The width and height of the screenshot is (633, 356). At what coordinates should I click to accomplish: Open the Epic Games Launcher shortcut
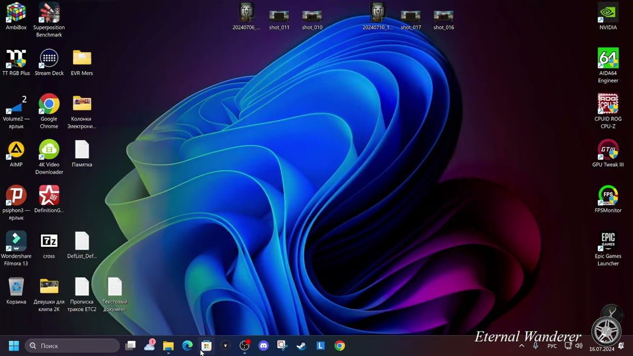point(608,241)
